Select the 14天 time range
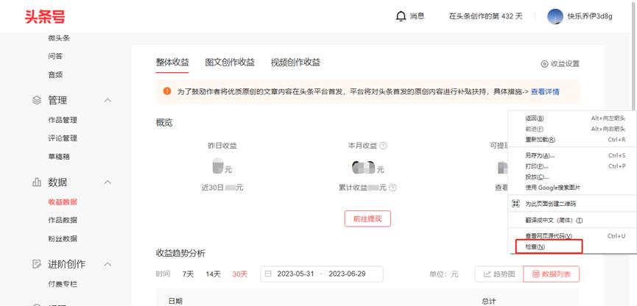Viewport: 637px width, 306px height. pyautogui.click(x=213, y=274)
